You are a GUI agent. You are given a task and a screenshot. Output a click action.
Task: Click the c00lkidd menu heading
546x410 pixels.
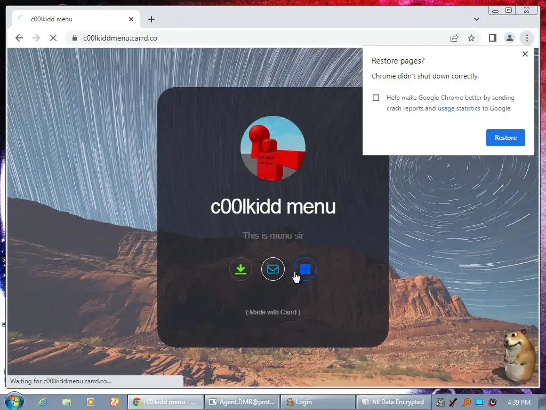click(273, 207)
